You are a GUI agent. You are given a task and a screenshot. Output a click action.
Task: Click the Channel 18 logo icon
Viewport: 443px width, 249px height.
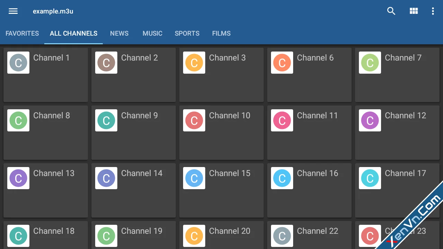18,236
